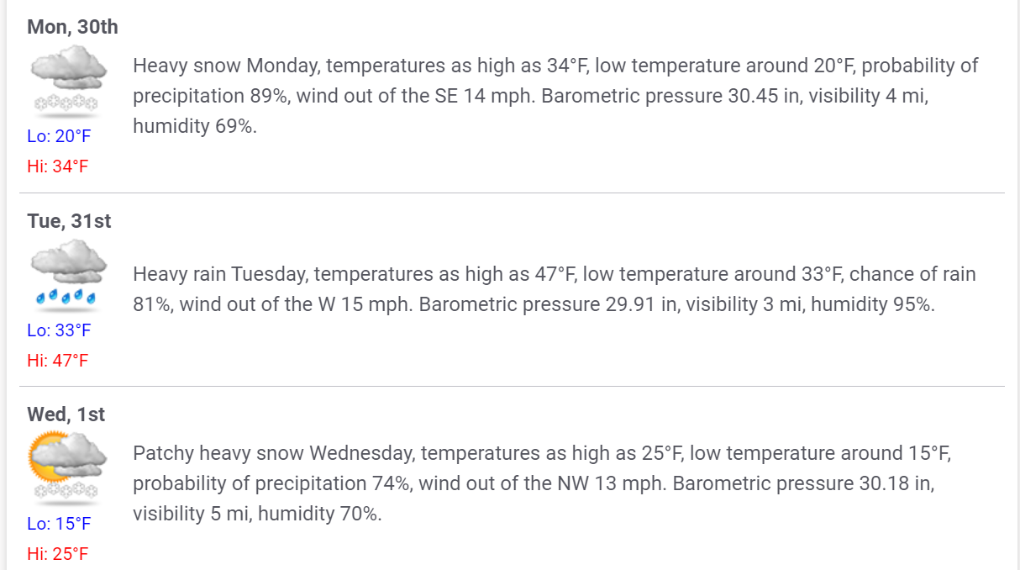Screen dimensions: 1020x570
Task: Click Wednesday's low temperature 'Lo: 15°F'
Action: pos(59,524)
